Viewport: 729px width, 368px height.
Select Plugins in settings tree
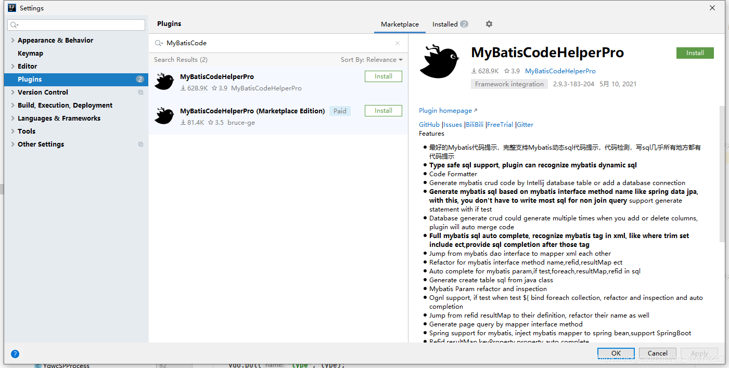(76, 80)
